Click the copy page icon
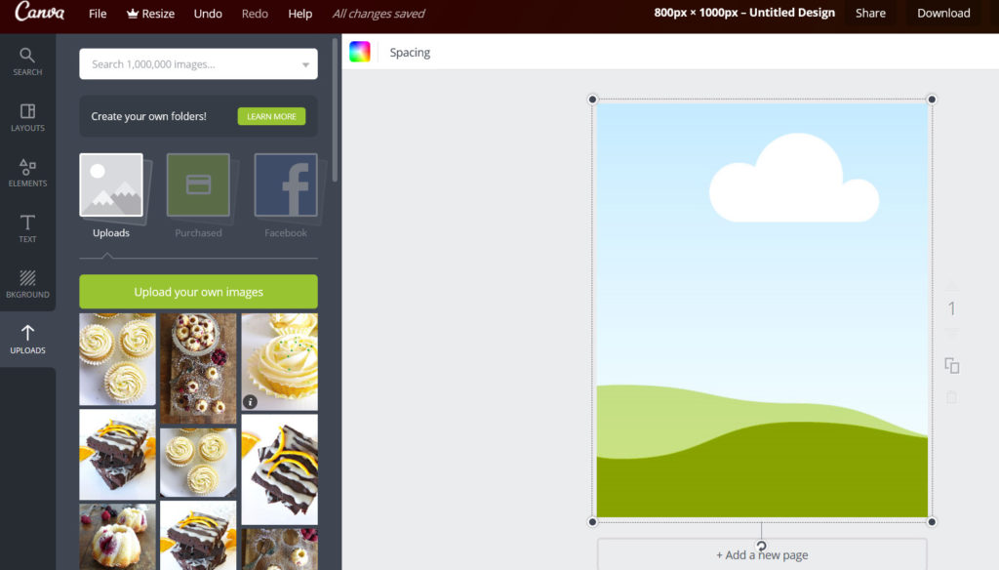 (x=952, y=365)
